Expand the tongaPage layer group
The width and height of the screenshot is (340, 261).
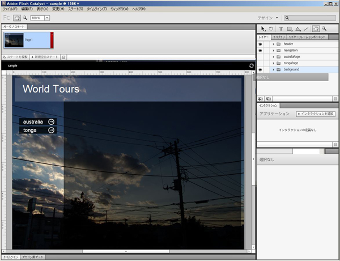274,63
